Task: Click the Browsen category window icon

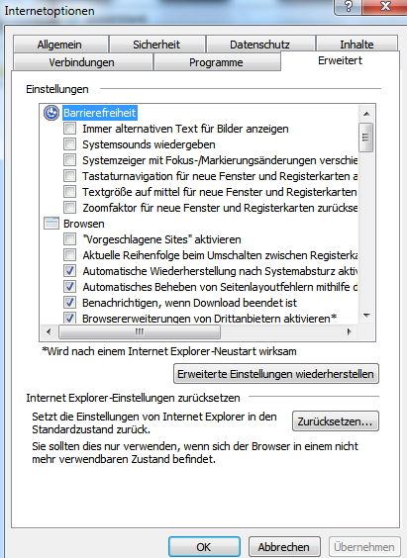Action: click(51, 224)
